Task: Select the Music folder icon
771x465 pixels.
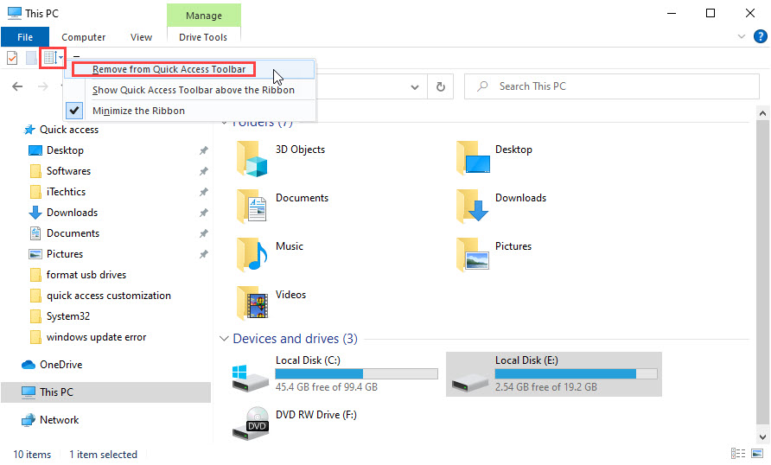Action: tap(252, 255)
